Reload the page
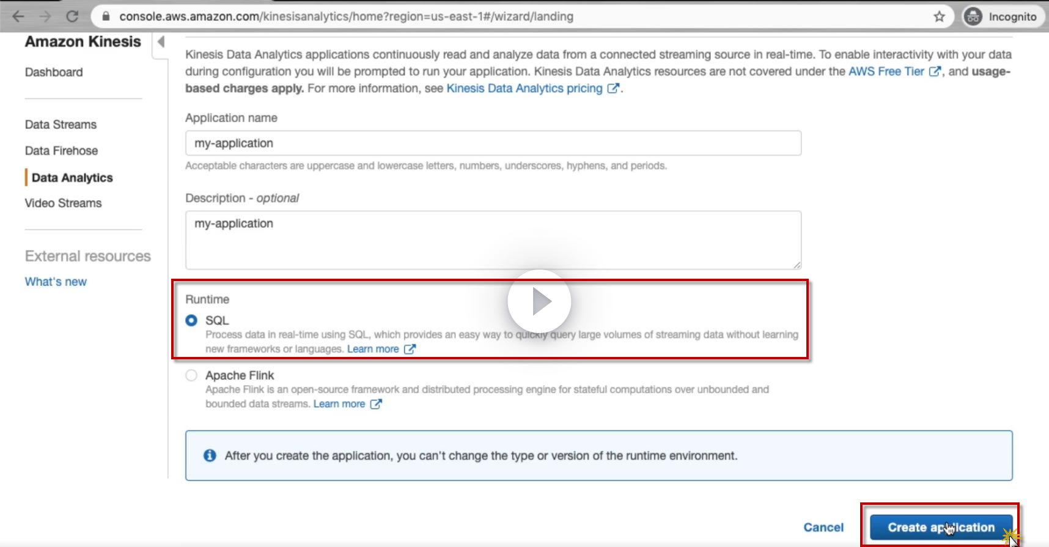This screenshot has width=1049, height=547. [72, 17]
